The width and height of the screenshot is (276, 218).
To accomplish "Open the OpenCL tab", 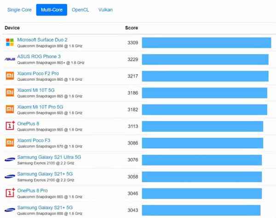I will (x=80, y=10).
